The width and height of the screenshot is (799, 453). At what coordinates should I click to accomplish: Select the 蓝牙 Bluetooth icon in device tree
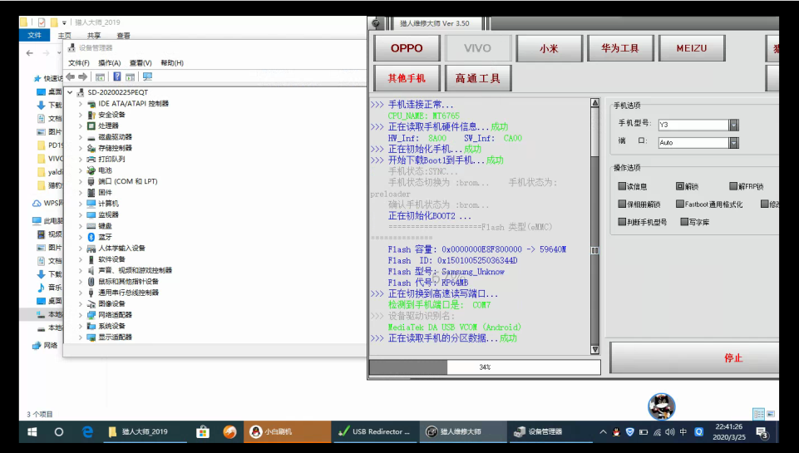click(x=91, y=237)
